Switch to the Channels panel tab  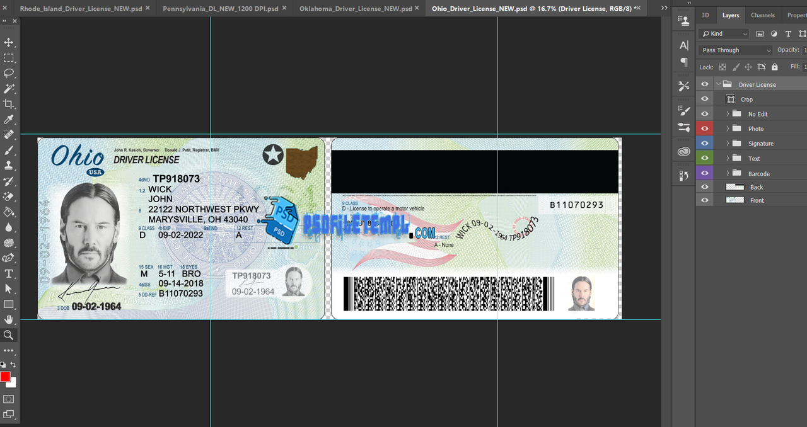(x=763, y=15)
